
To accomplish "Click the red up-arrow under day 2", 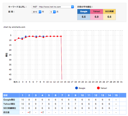I will pyautogui.click(x=28, y=112).
